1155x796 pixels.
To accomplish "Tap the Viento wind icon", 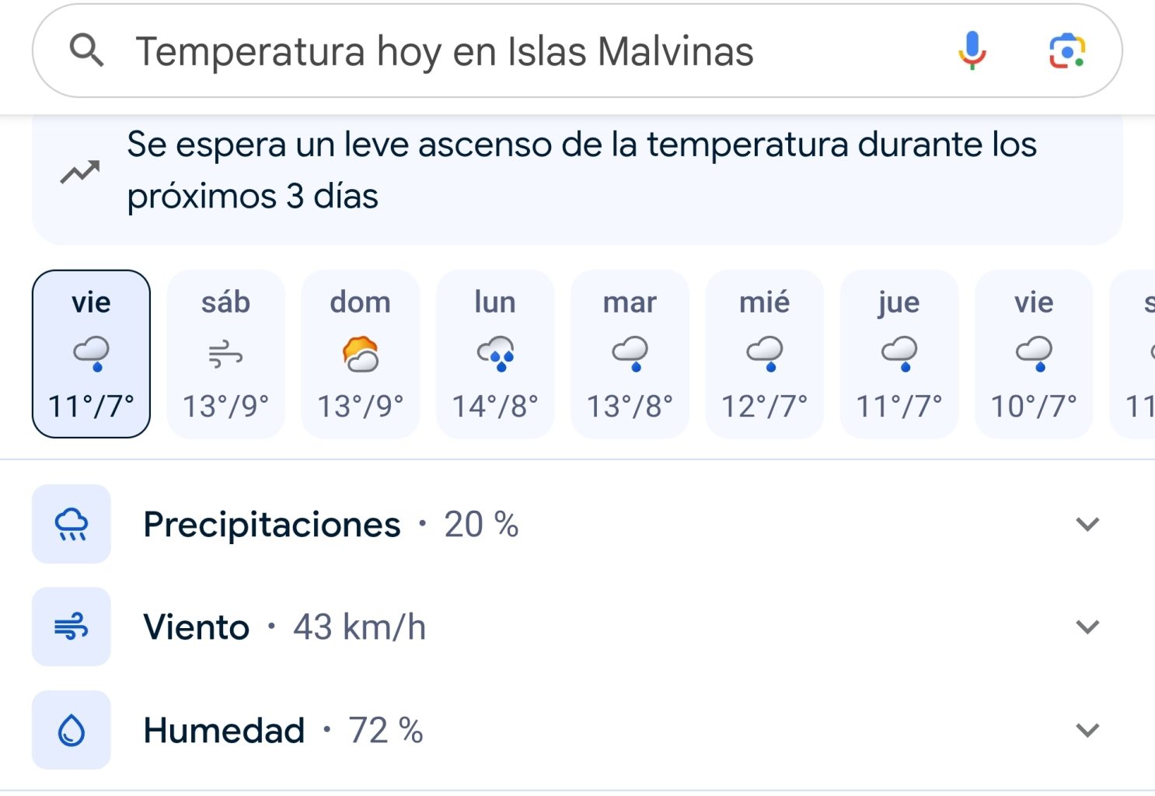I will (x=72, y=627).
